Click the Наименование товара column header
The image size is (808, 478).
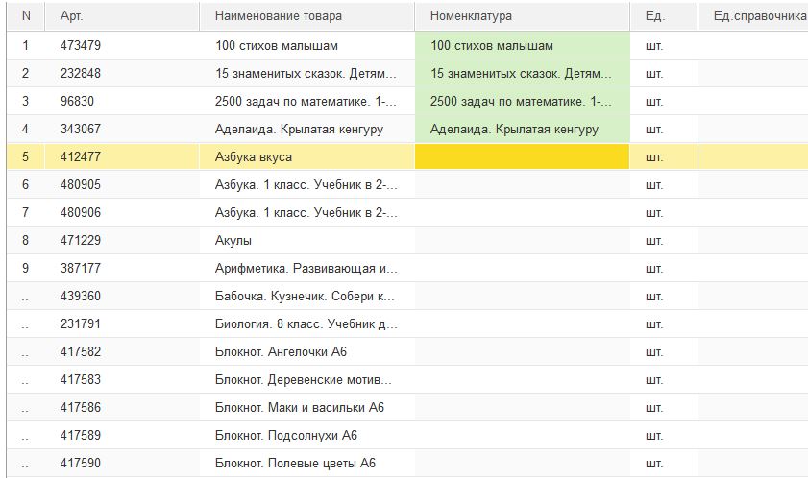pos(307,16)
